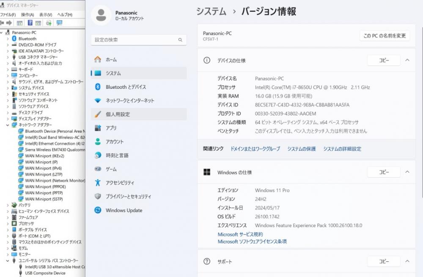Open the Bluetooth とデバイス sidebar icon
This screenshot has width=423, height=277.
[98, 87]
